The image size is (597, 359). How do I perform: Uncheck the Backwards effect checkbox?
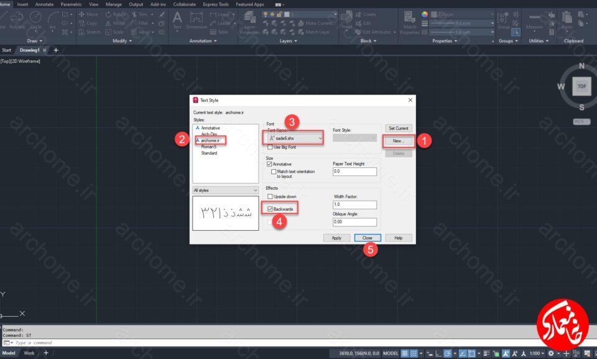tap(270, 209)
